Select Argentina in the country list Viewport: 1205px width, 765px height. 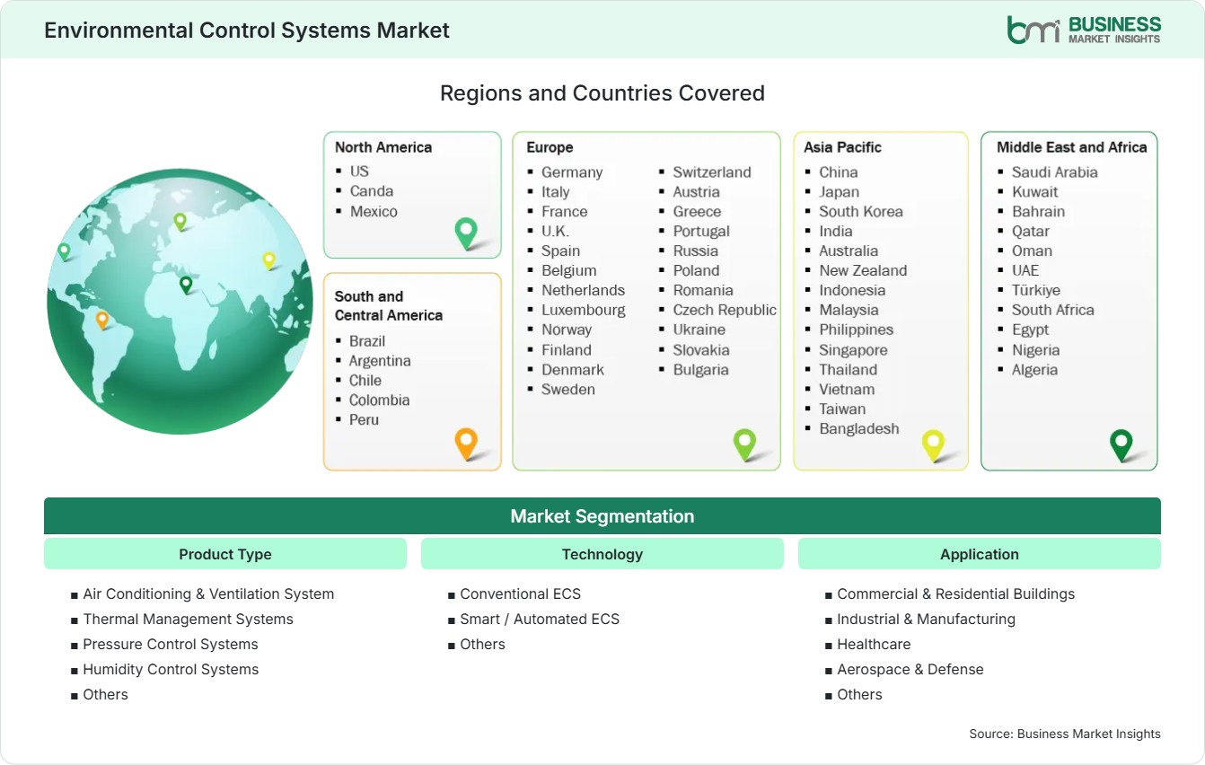(x=380, y=360)
